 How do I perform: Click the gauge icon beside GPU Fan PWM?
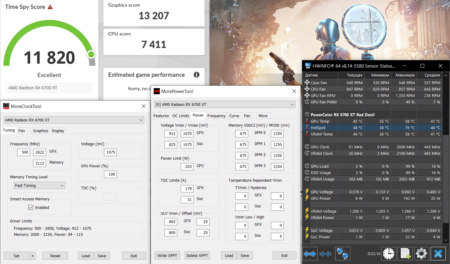coord(307,102)
